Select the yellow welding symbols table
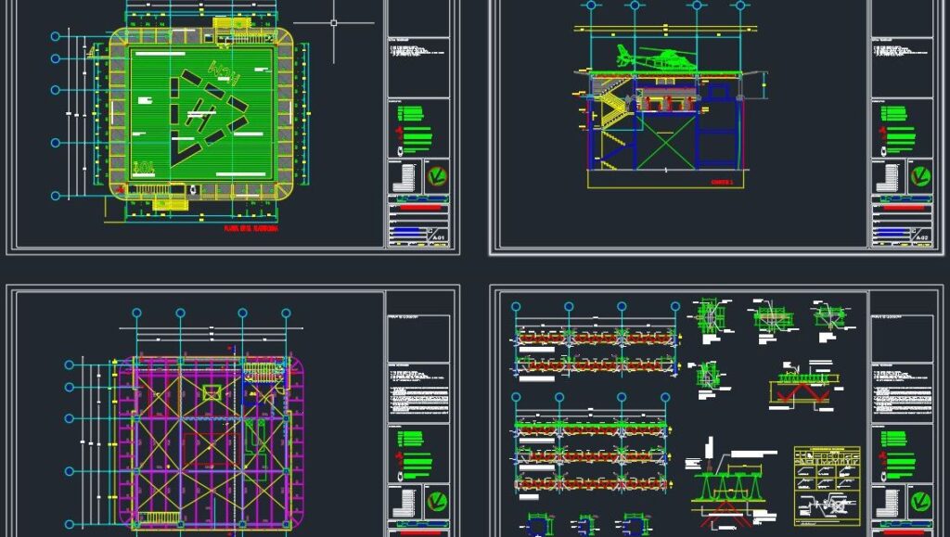 click(x=827, y=485)
